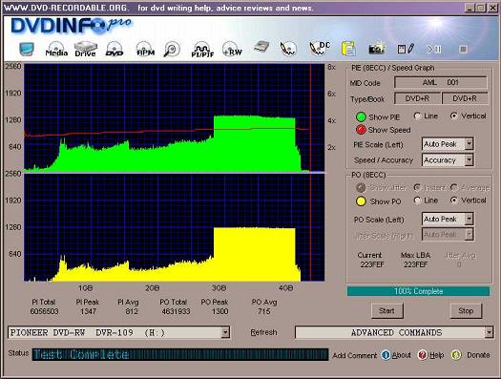Click the camera screenshot icon
This screenshot has width=501, height=379.
click(376, 49)
